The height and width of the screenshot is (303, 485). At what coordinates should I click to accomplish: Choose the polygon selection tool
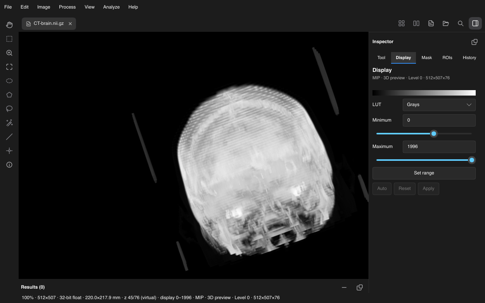point(9,95)
